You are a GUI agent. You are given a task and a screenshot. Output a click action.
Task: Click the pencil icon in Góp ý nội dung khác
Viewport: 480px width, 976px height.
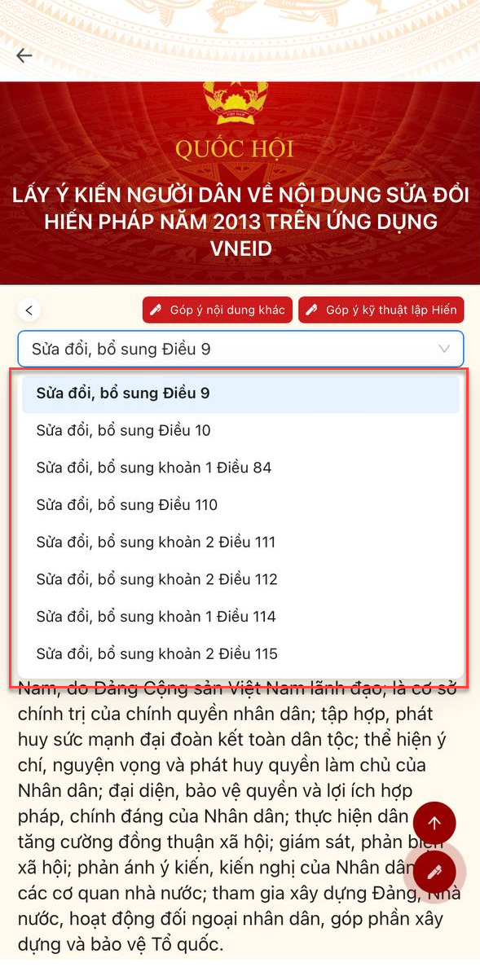click(156, 310)
